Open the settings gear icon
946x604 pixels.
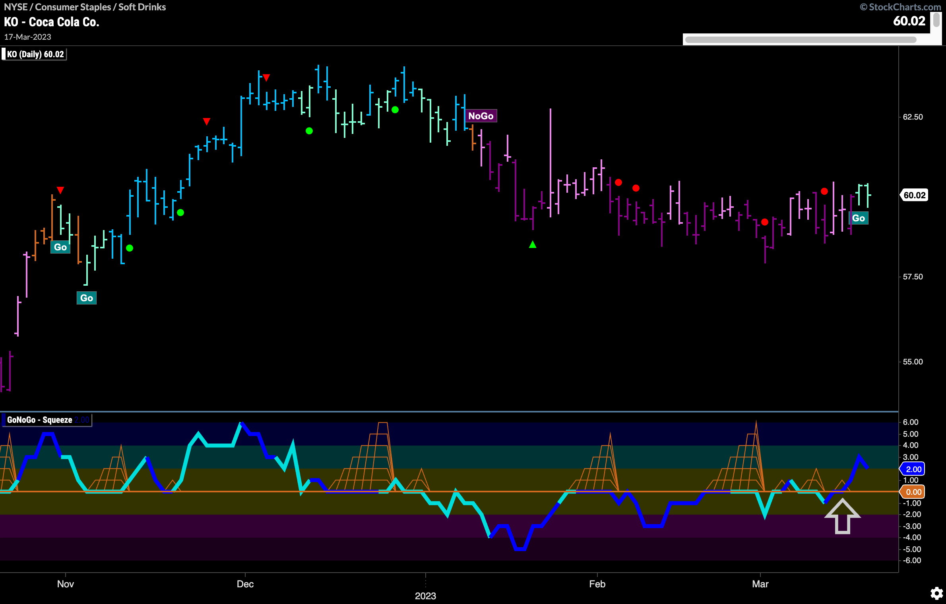[x=936, y=593]
